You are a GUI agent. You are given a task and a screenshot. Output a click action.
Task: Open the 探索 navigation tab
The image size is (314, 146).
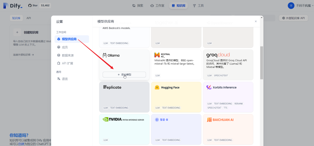pos(138,6)
